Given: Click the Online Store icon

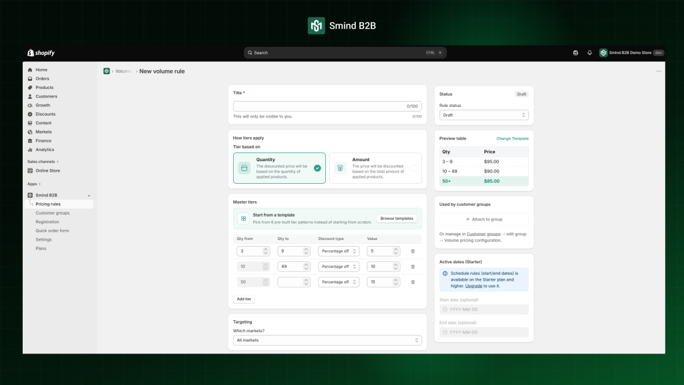Looking at the screenshot, I should click(x=30, y=170).
